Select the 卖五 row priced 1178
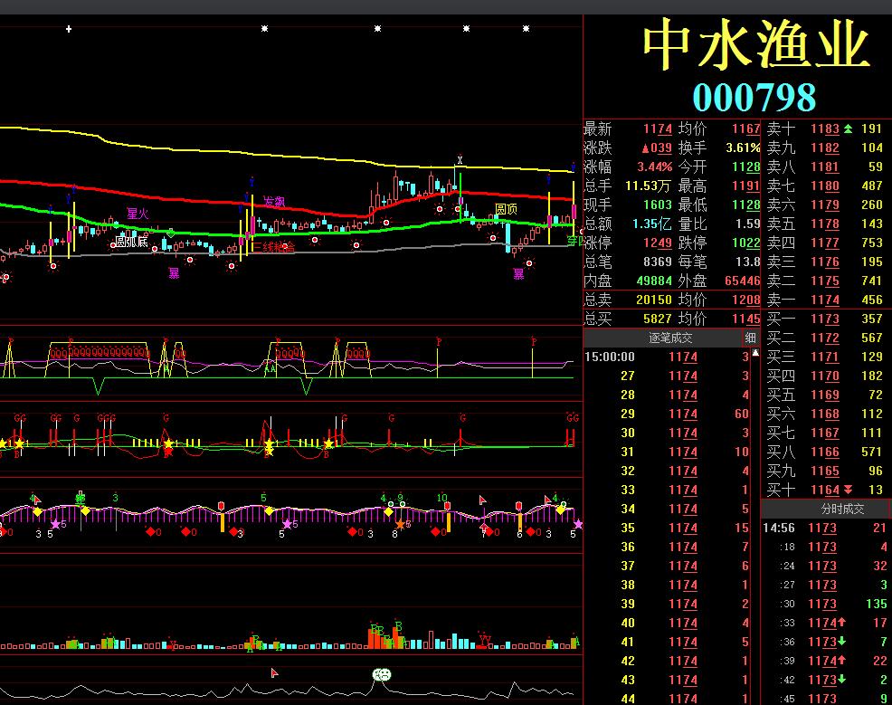Image resolution: width=892 pixels, height=705 pixels. click(826, 224)
